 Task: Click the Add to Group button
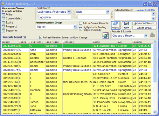pyautogui.click(x=144, y=28)
